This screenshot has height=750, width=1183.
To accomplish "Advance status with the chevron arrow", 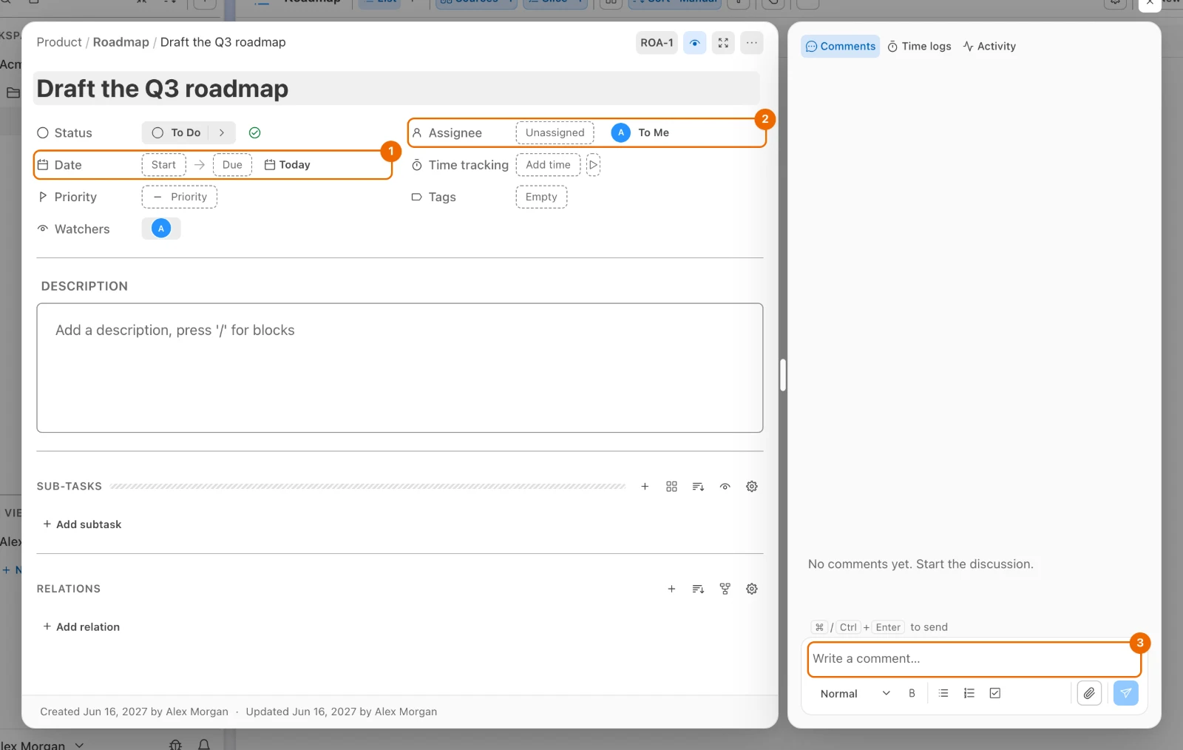I will point(222,133).
